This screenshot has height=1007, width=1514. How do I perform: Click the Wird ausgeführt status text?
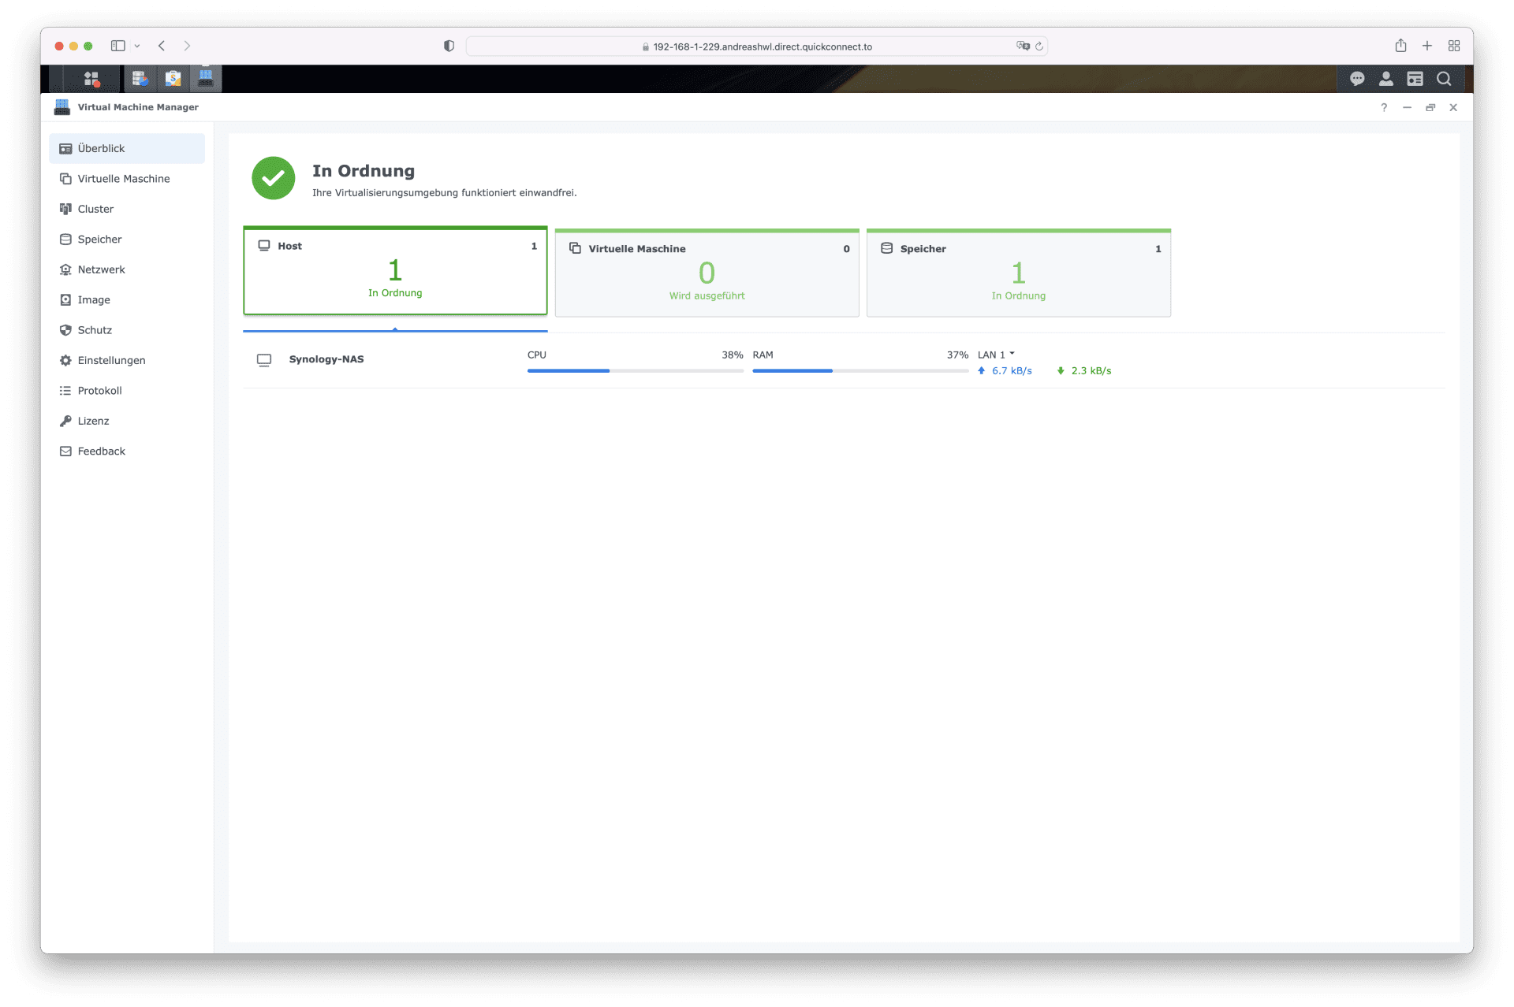tap(707, 296)
